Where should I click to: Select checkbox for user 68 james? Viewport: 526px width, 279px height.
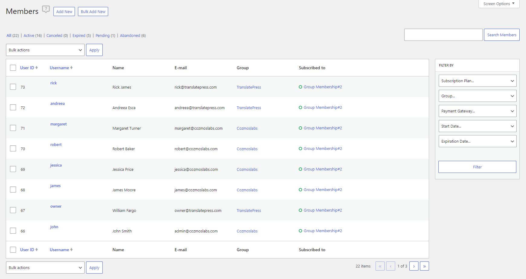tap(13, 190)
